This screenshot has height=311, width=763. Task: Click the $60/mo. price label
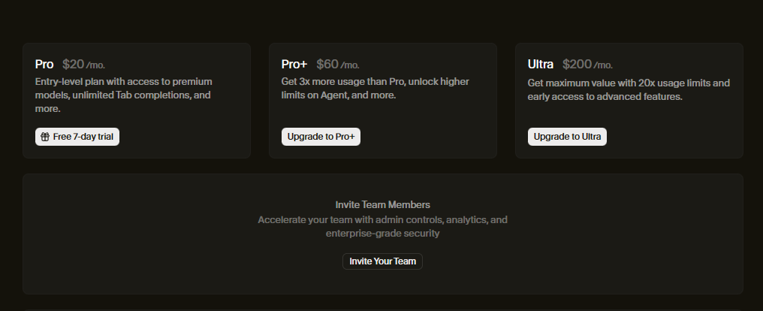click(x=337, y=65)
